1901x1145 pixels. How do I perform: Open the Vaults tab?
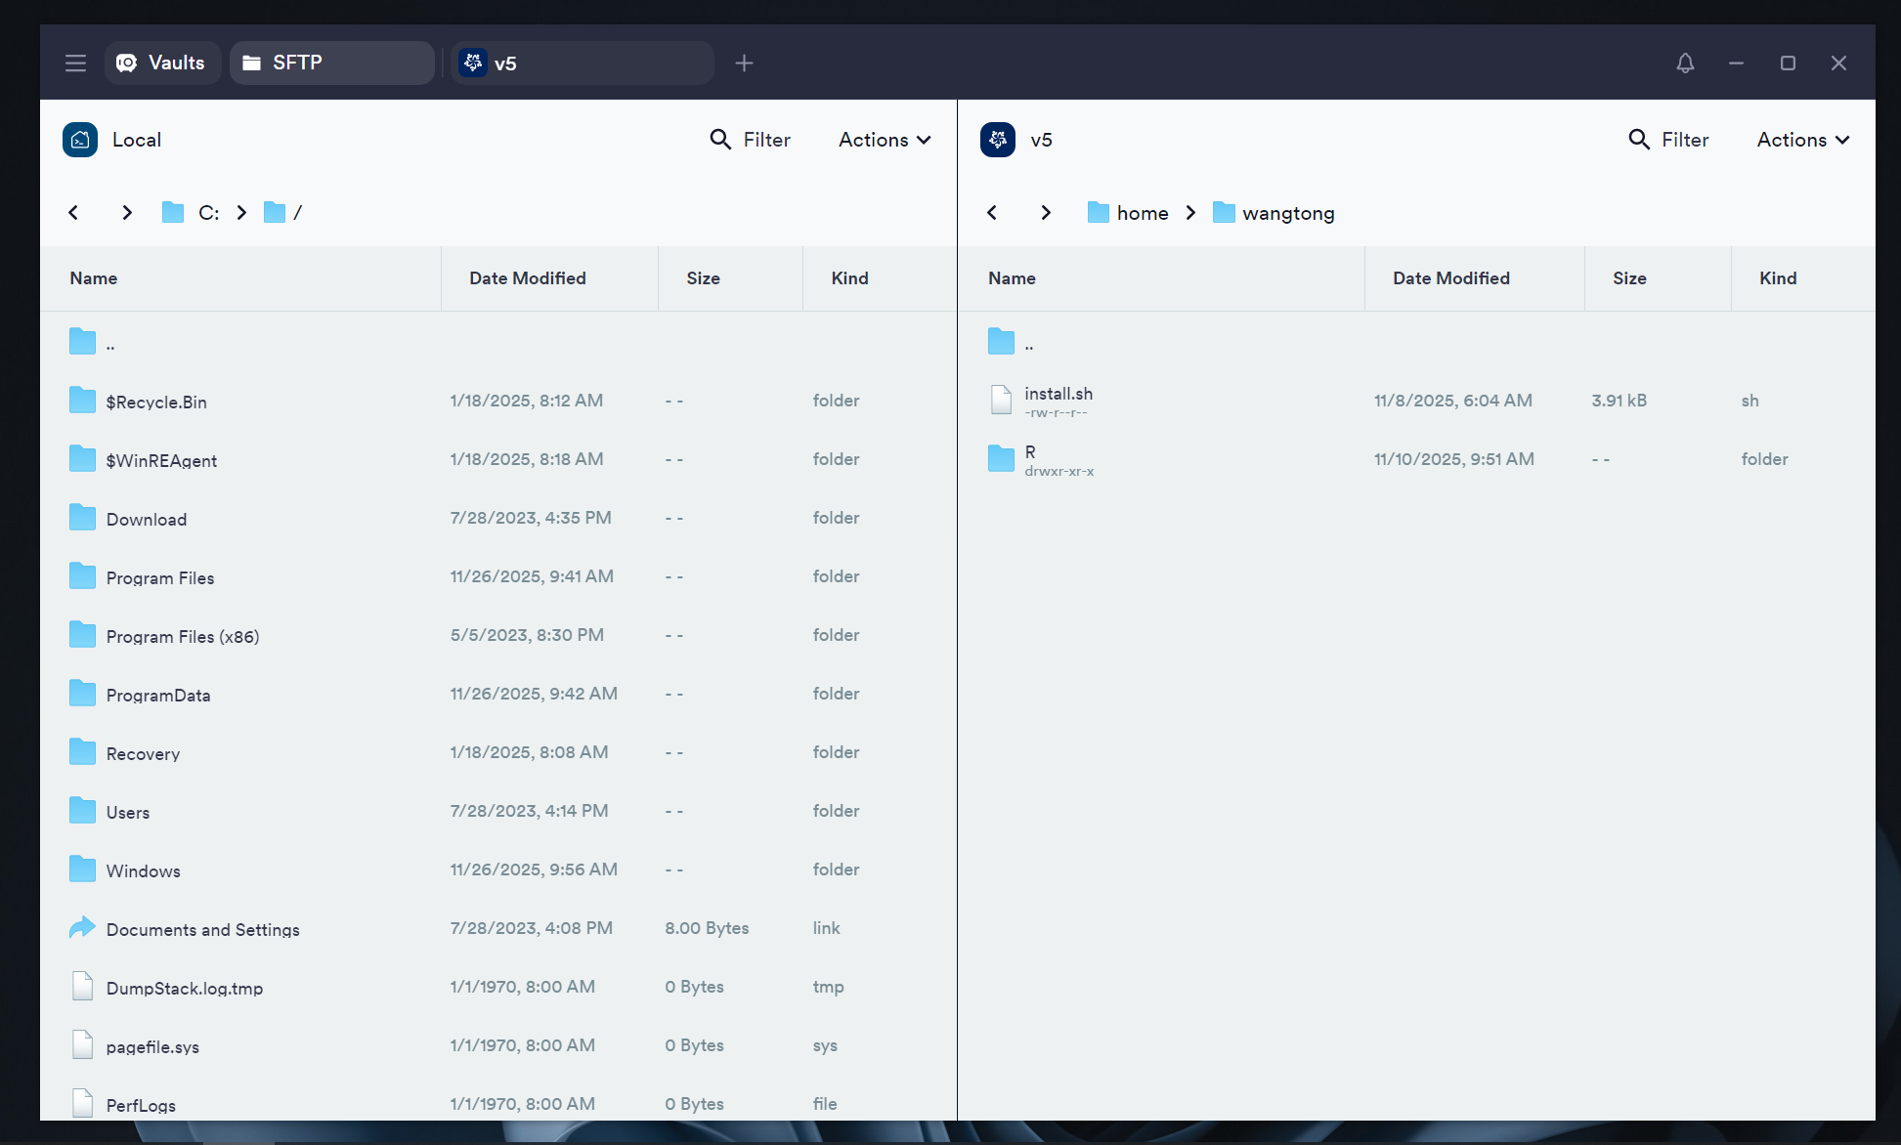click(162, 64)
